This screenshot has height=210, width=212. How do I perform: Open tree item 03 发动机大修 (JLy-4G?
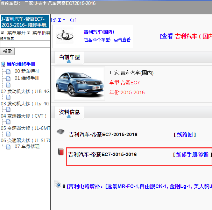click(25, 104)
